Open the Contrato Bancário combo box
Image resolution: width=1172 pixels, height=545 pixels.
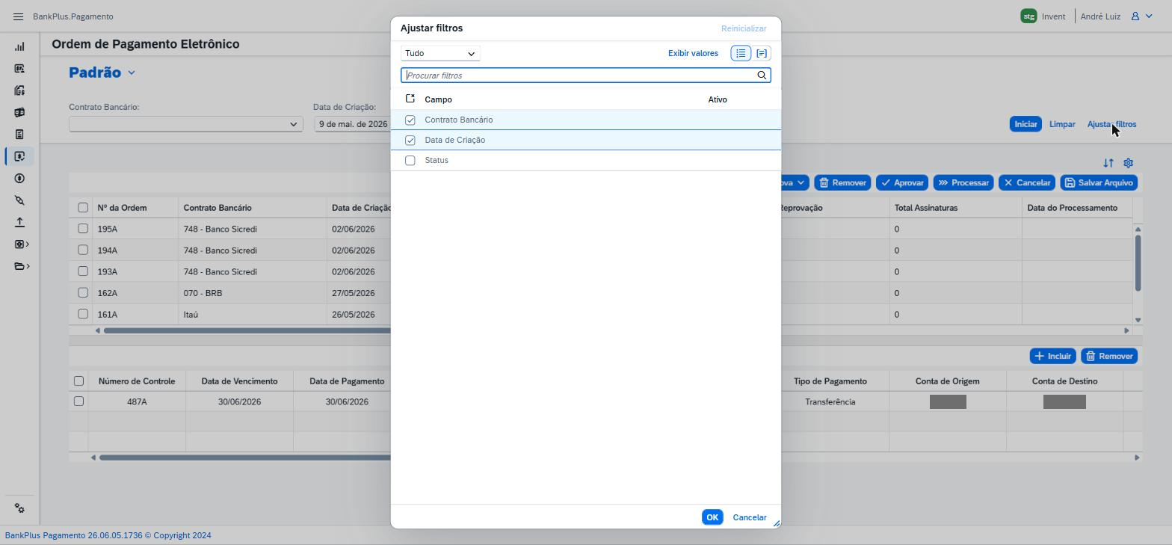pyautogui.click(x=186, y=124)
